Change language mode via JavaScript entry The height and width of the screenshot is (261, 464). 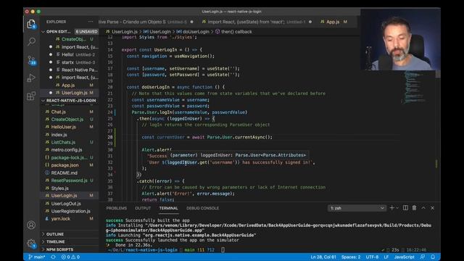tap(404, 257)
